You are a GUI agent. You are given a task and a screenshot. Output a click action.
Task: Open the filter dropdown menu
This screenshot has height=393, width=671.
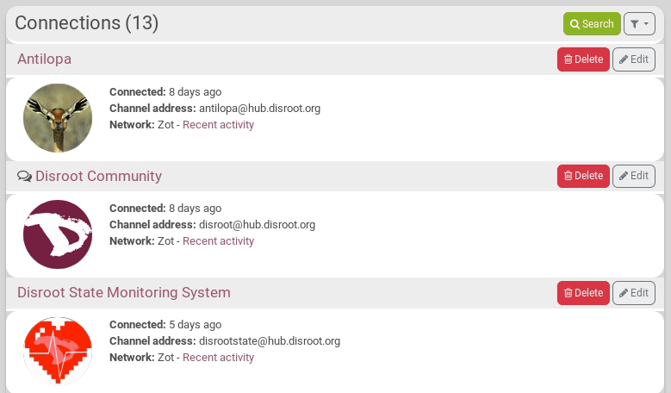(639, 24)
